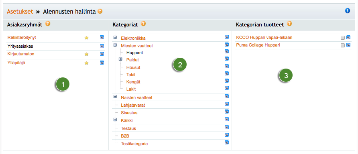Click help icon beside Asiakasryhmät heading
This screenshot has width=358, height=154.
click(48, 23)
